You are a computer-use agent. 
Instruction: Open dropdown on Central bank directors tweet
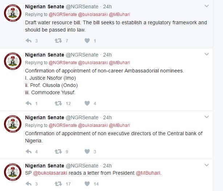coord(207,117)
